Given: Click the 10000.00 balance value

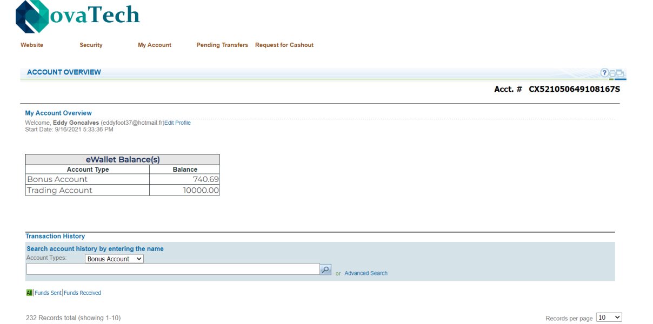Looking at the screenshot, I should [x=201, y=190].
